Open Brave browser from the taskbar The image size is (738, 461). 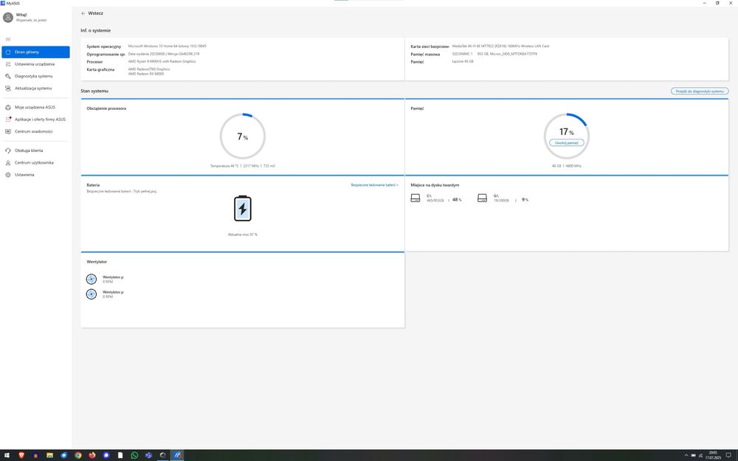click(x=21, y=455)
